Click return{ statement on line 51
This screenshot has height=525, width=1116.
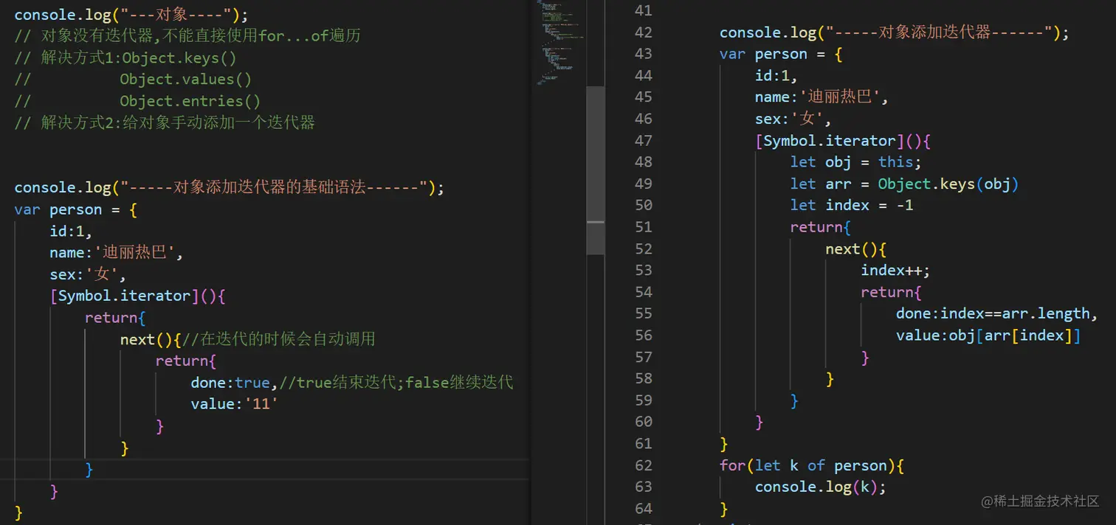tap(819, 226)
